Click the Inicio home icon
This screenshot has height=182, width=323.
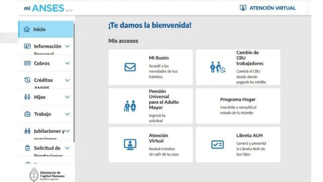tap(27, 29)
